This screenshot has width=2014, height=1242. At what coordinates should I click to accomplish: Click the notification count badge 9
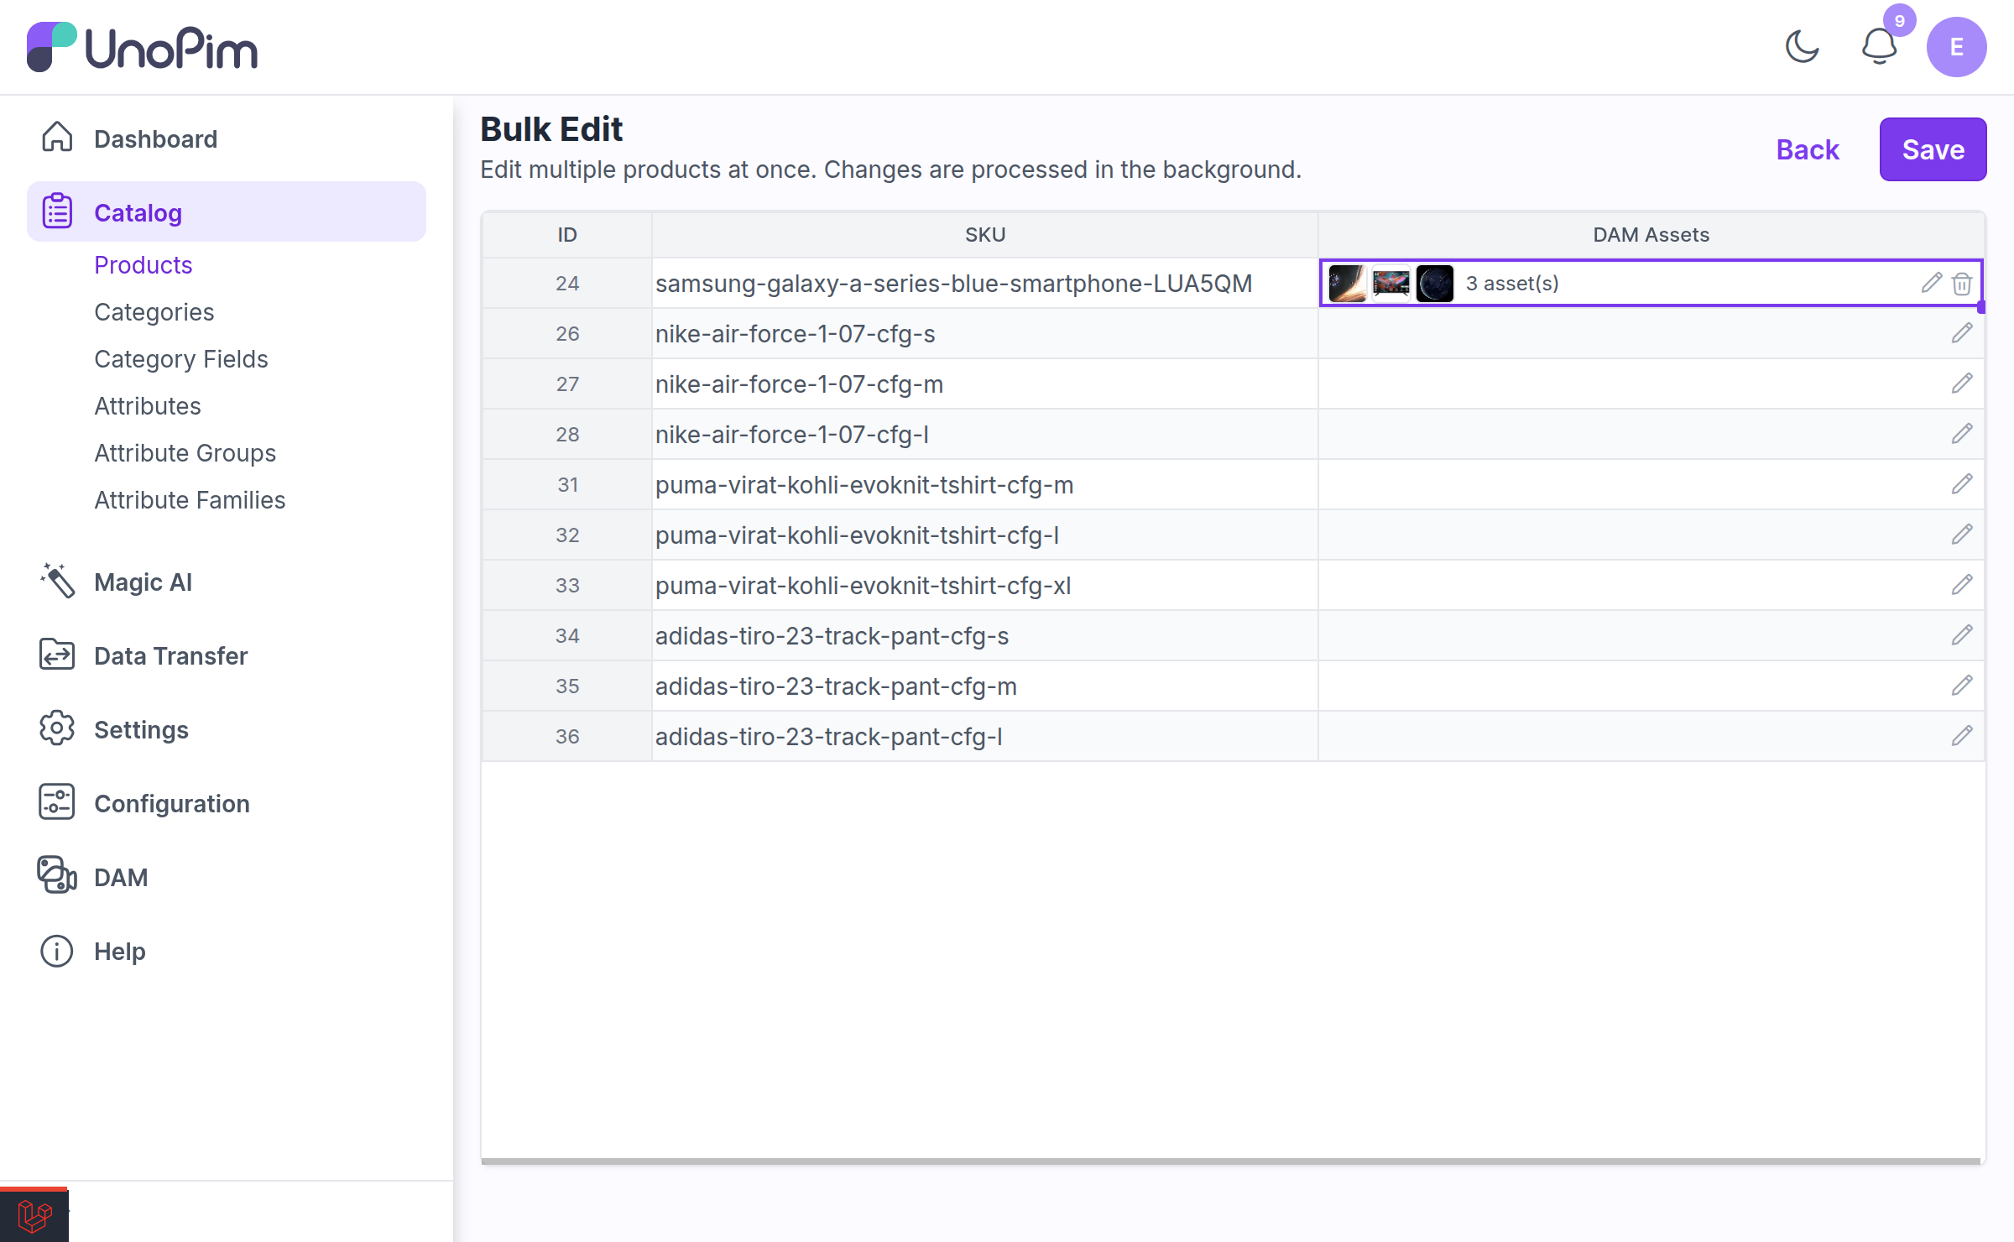point(1900,21)
